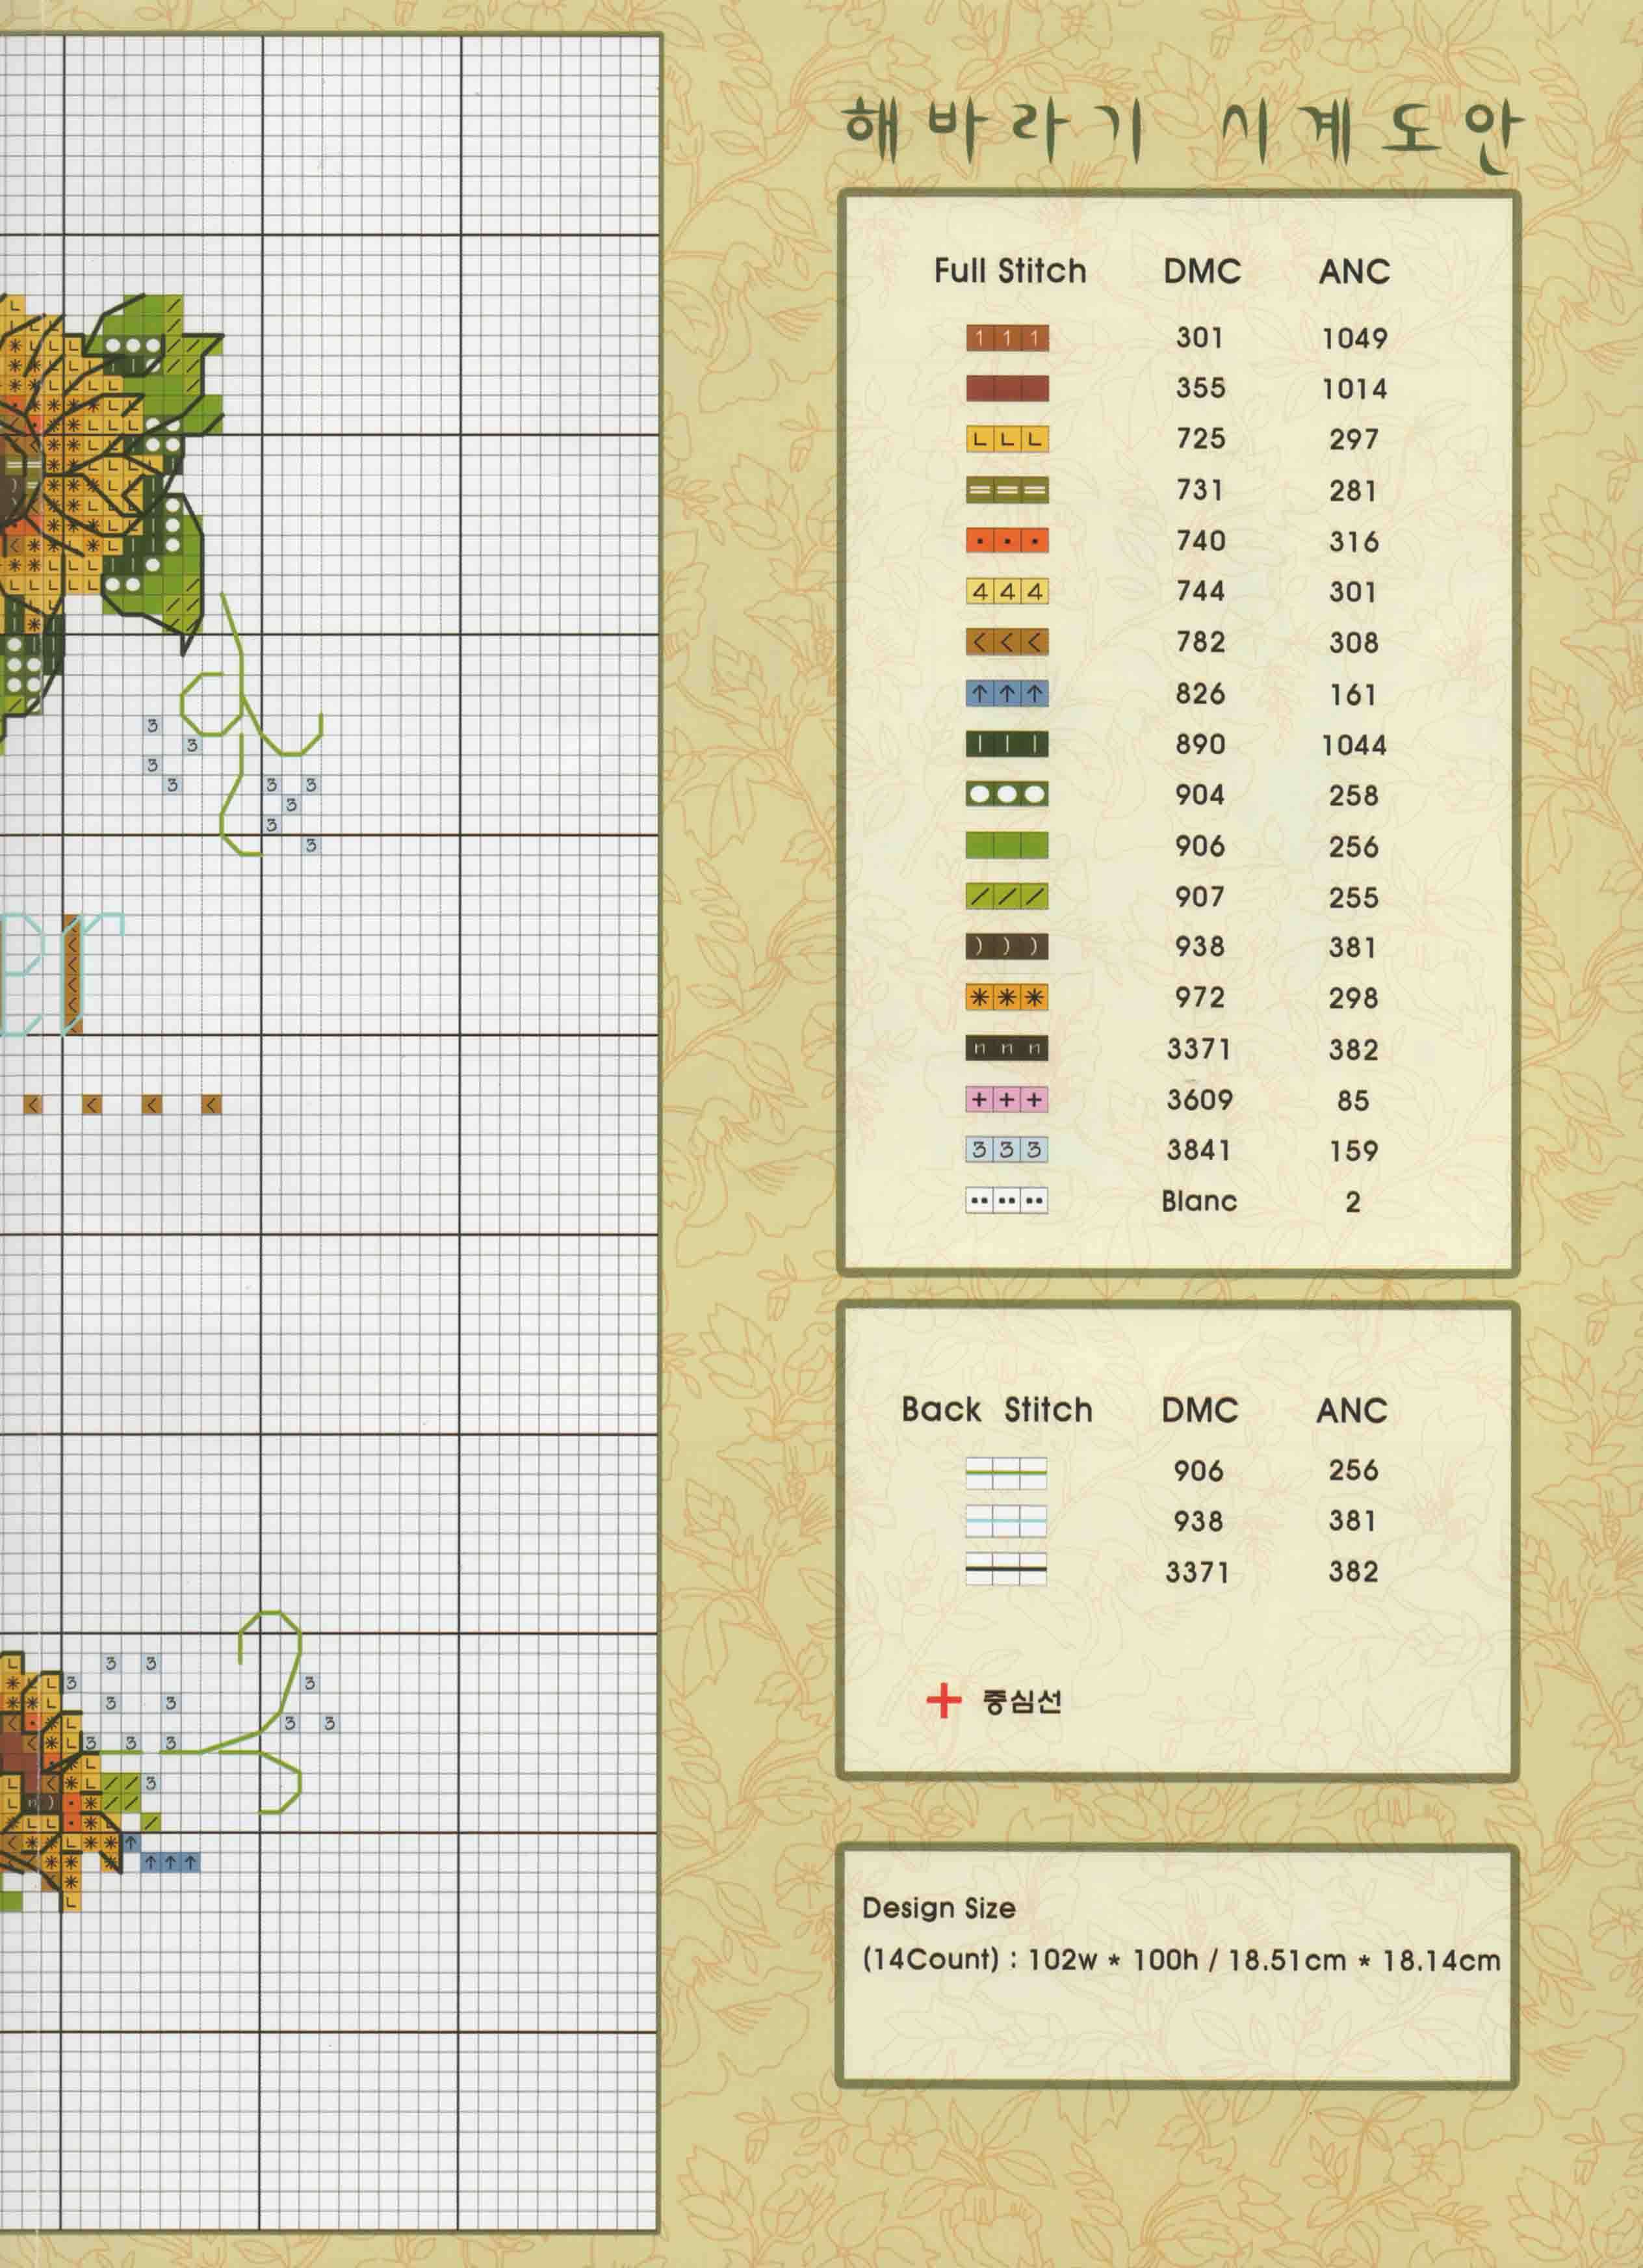Select the DMC 740 orange dotted swatch
The width and height of the screenshot is (1643, 2268).
1006,541
